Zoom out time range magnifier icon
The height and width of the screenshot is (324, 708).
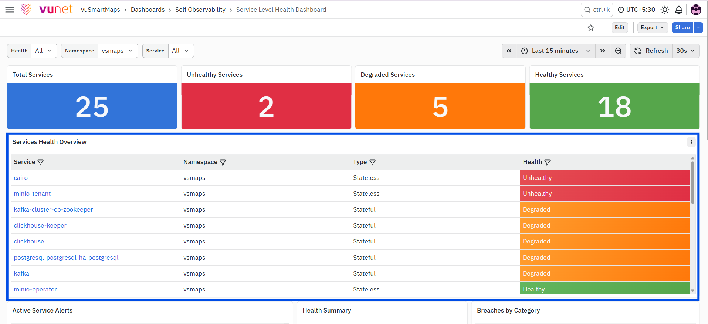point(618,51)
